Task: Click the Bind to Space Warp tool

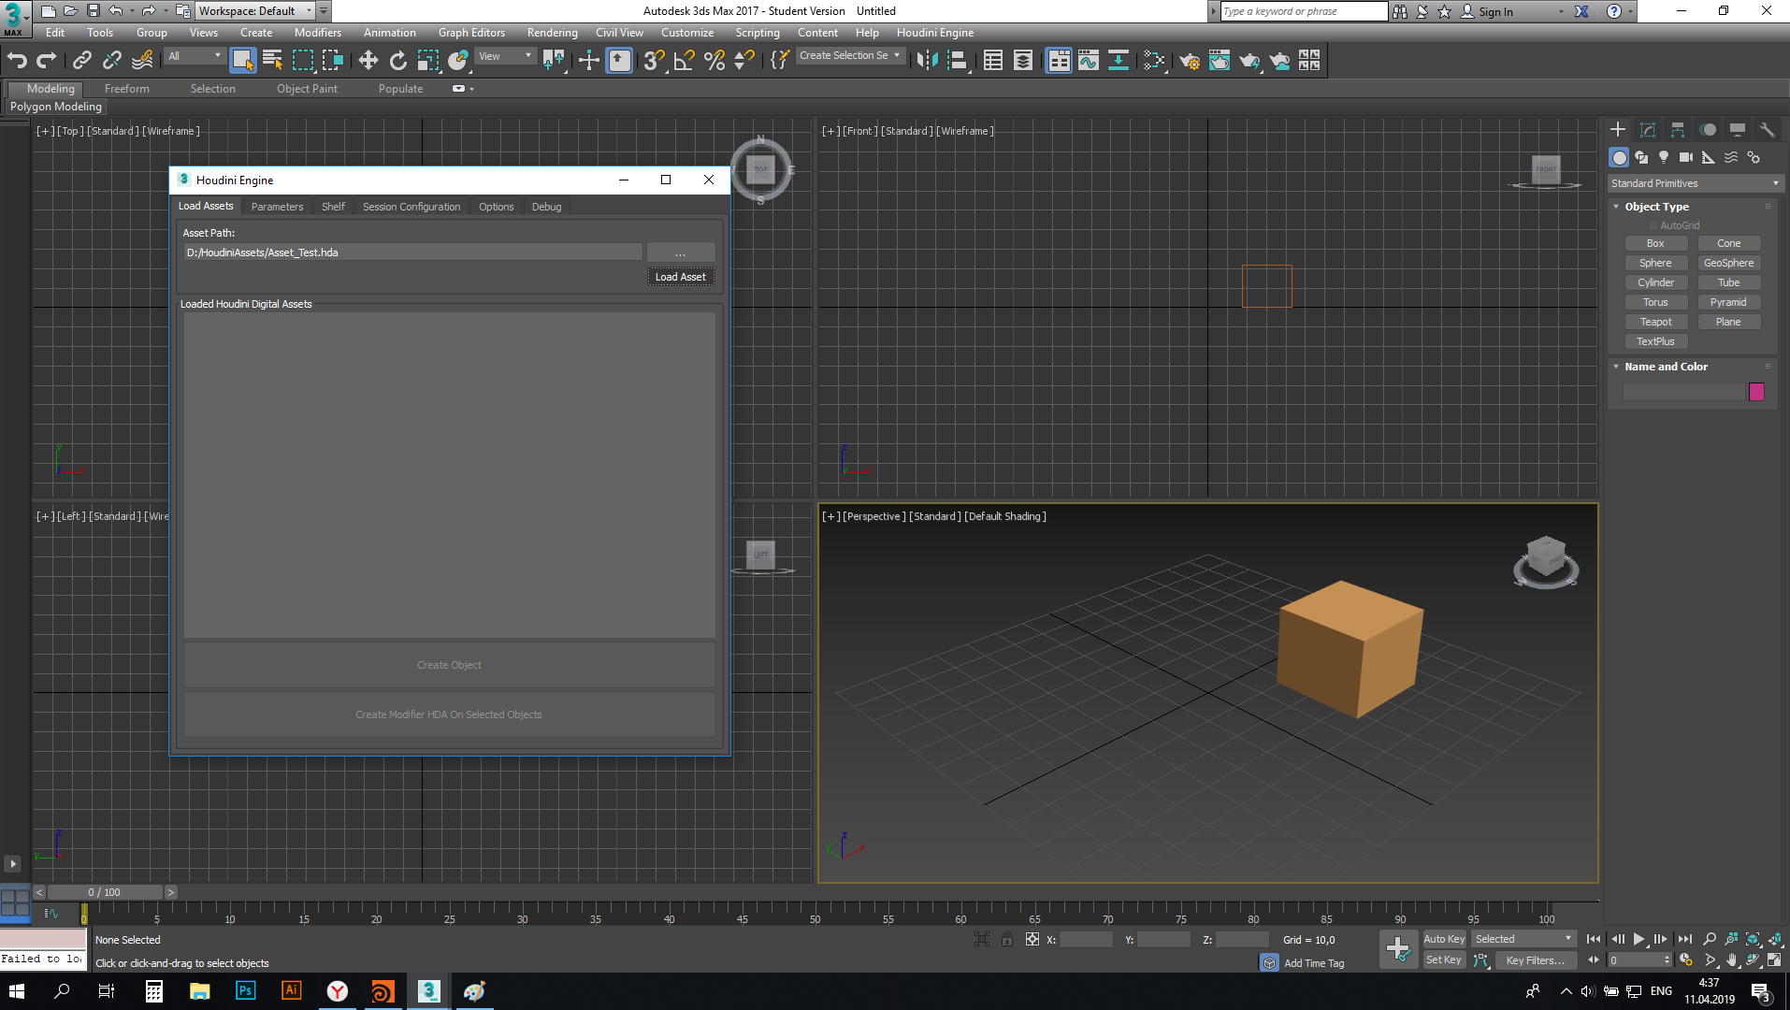Action: 142,61
